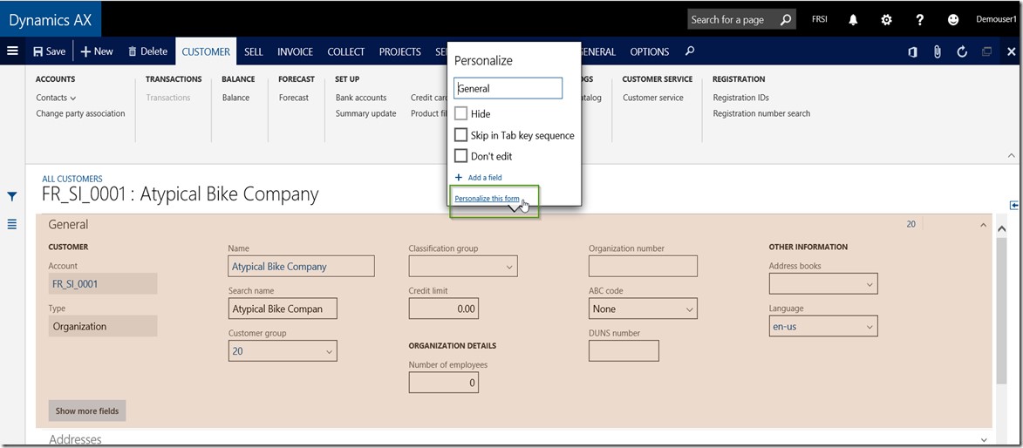
Task: Check the Hide checkbox
Action: tap(461, 114)
